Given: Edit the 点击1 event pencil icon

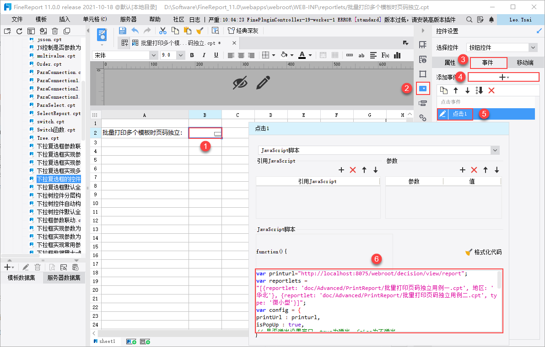Looking at the screenshot, I should pos(442,114).
